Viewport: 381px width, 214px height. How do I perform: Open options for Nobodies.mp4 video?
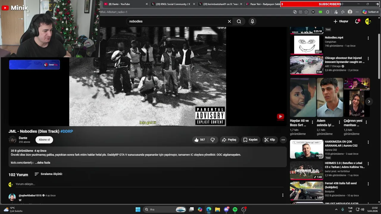point(368,38)
